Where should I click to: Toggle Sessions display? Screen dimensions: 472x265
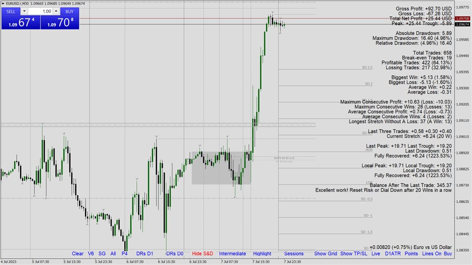click(x=294, y=254)
